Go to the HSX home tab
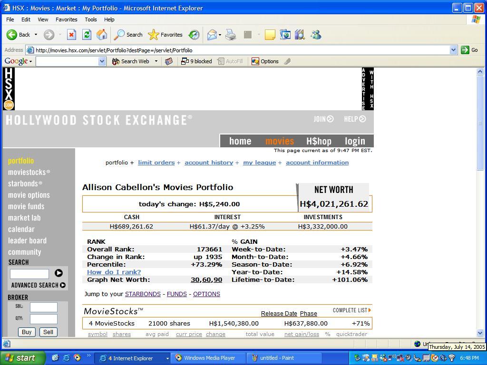Screen dimensions: 487x365 click(240, 141)
